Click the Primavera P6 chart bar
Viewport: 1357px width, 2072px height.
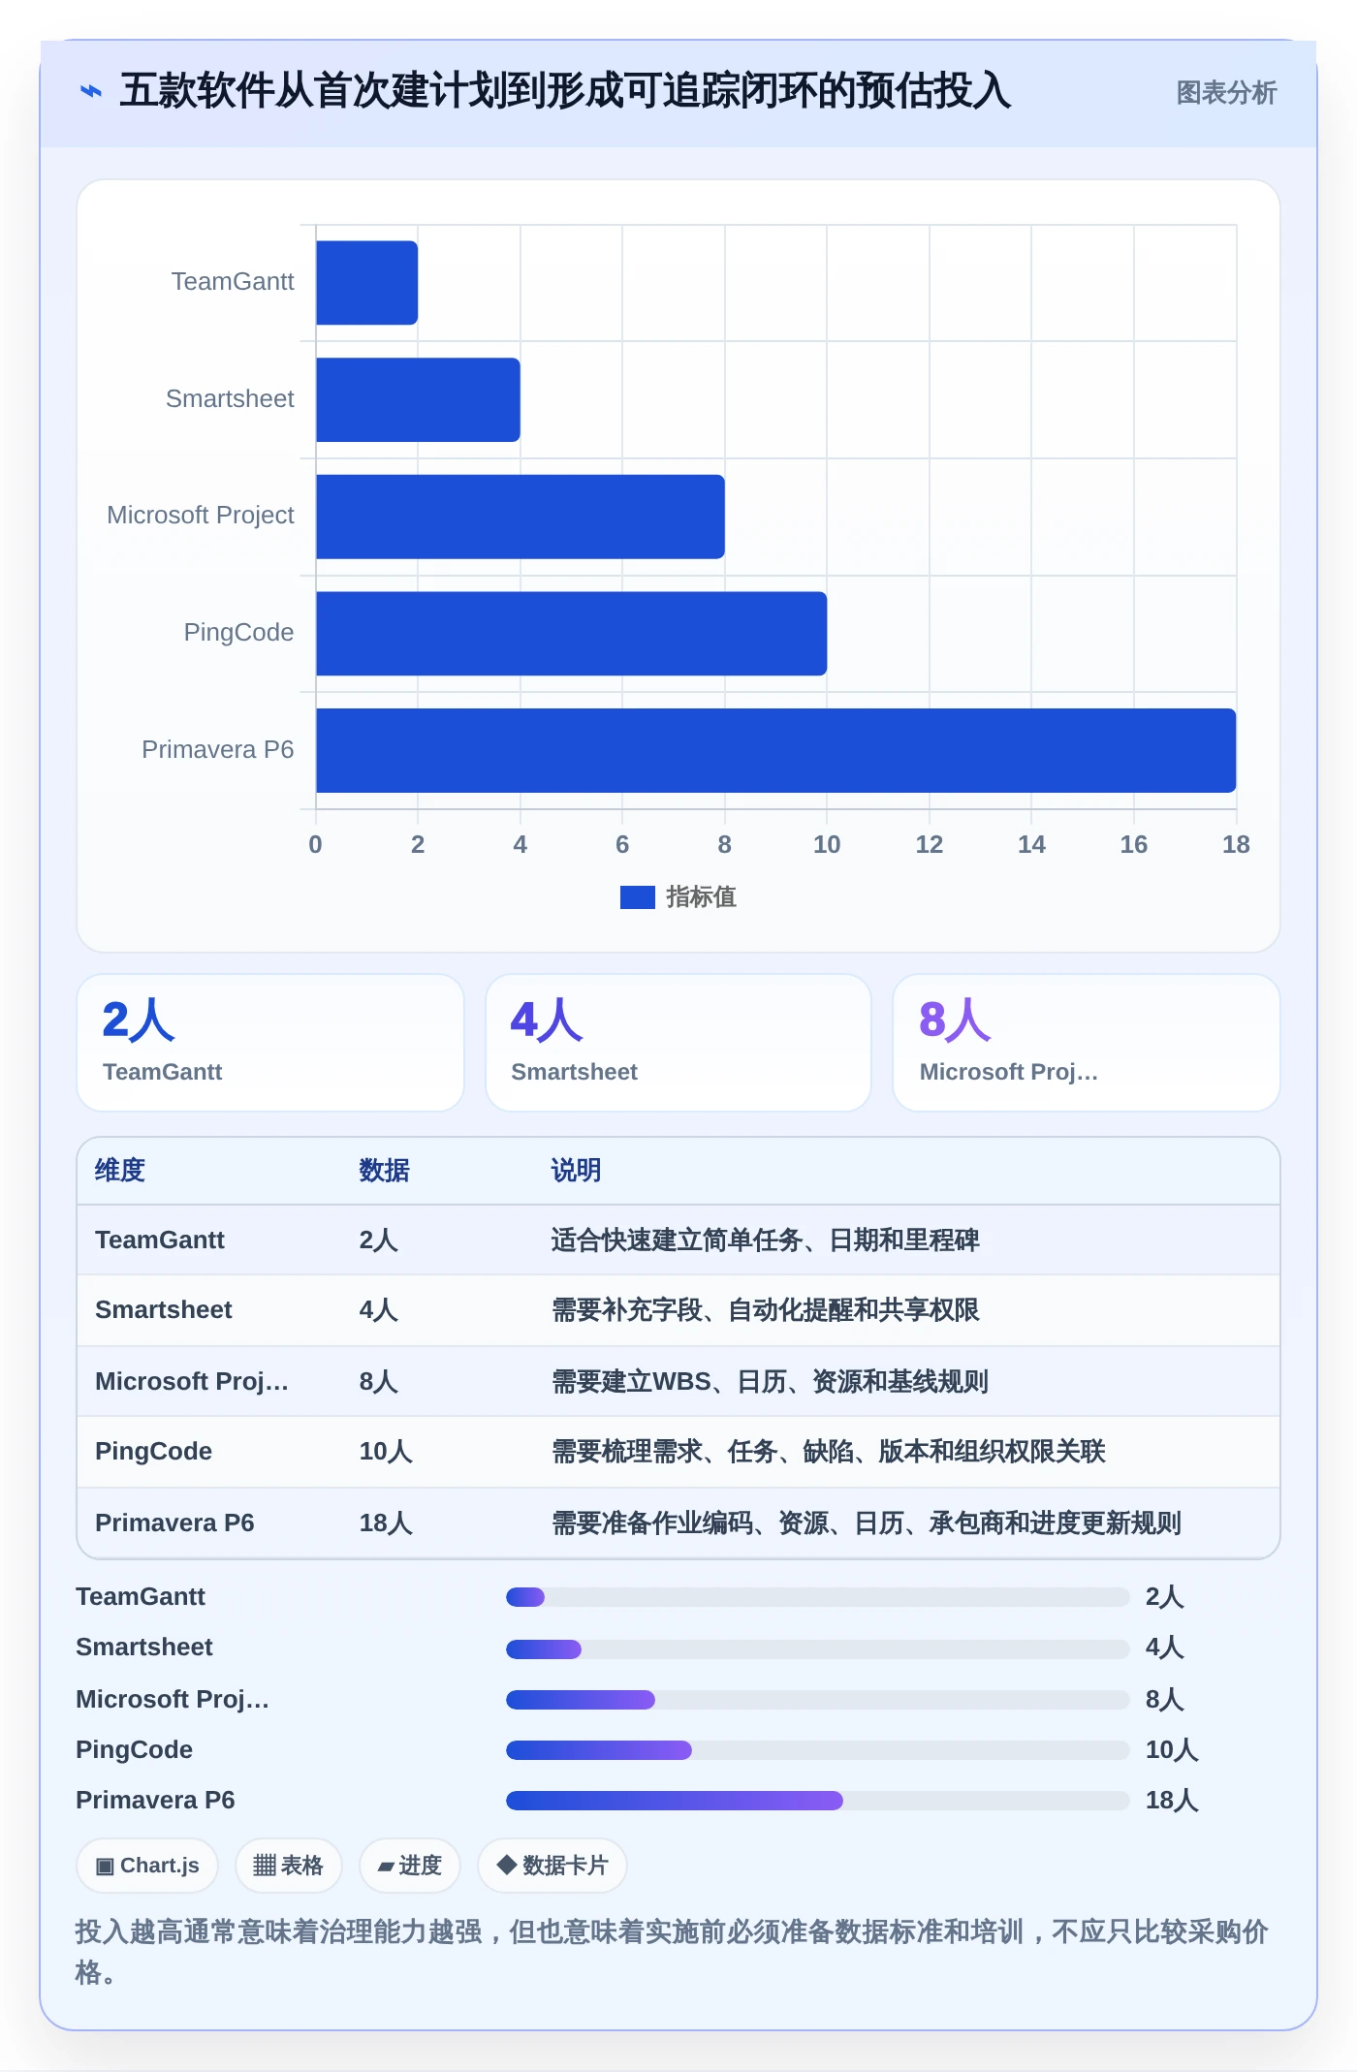775,750
